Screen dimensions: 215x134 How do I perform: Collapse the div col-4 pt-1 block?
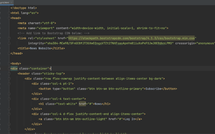tap(9, 84)
